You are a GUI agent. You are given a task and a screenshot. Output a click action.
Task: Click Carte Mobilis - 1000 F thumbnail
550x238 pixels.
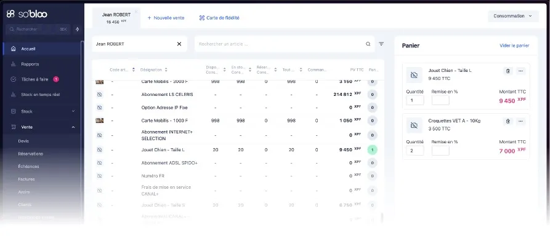[100, 121]
